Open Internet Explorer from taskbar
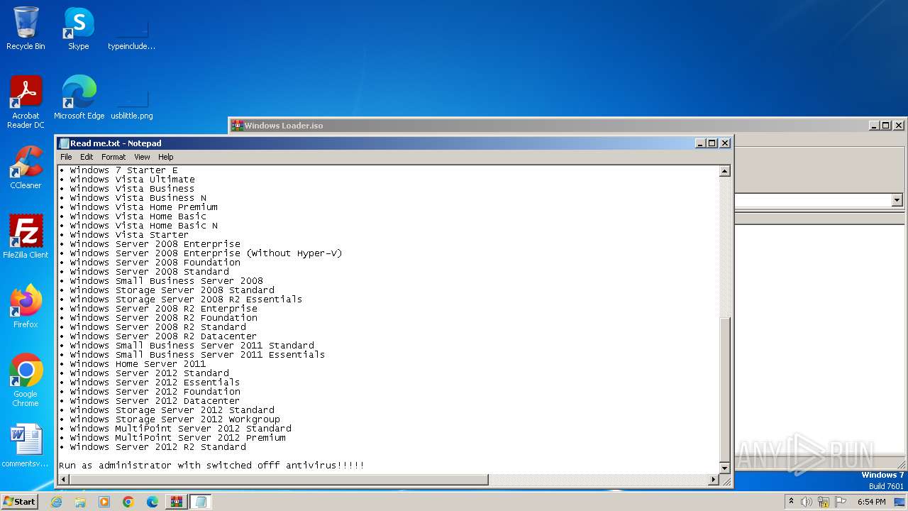This screenshot has height=511, width=908. 56,502
